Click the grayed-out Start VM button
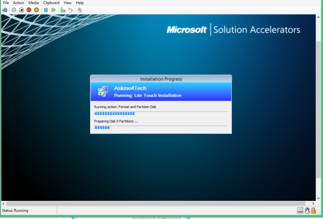Viewport: 323px width, 219px height. tap(14, 10)
